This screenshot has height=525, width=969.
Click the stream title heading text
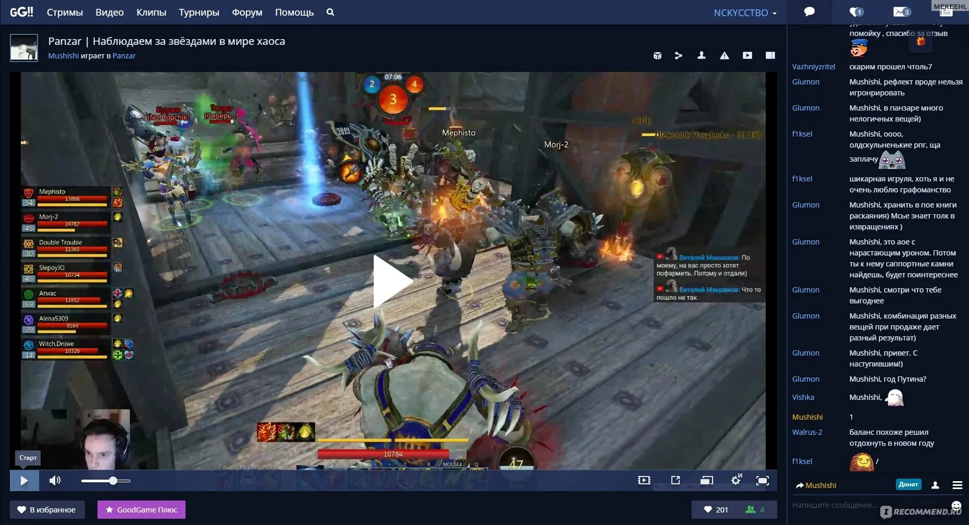tap(167, 41)
